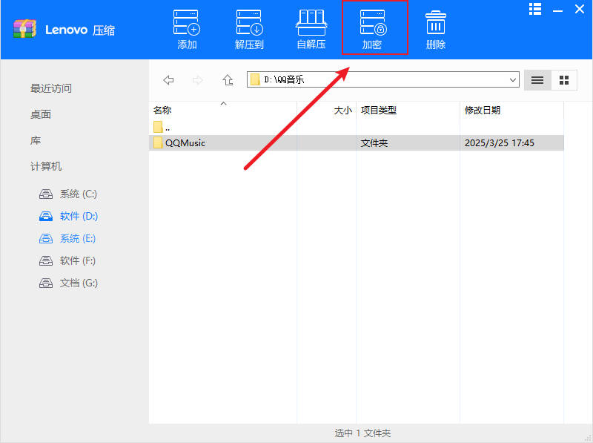Viewport: 593px width, 443px height.
Task: Click the back navigation arrow
Action: click(168, 79)
